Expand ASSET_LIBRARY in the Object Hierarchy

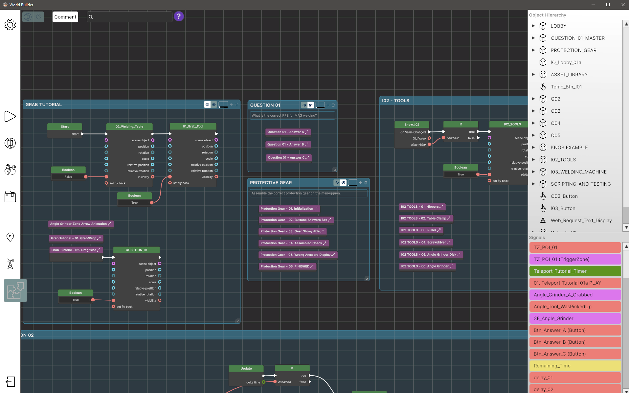[x=533, y=74]
